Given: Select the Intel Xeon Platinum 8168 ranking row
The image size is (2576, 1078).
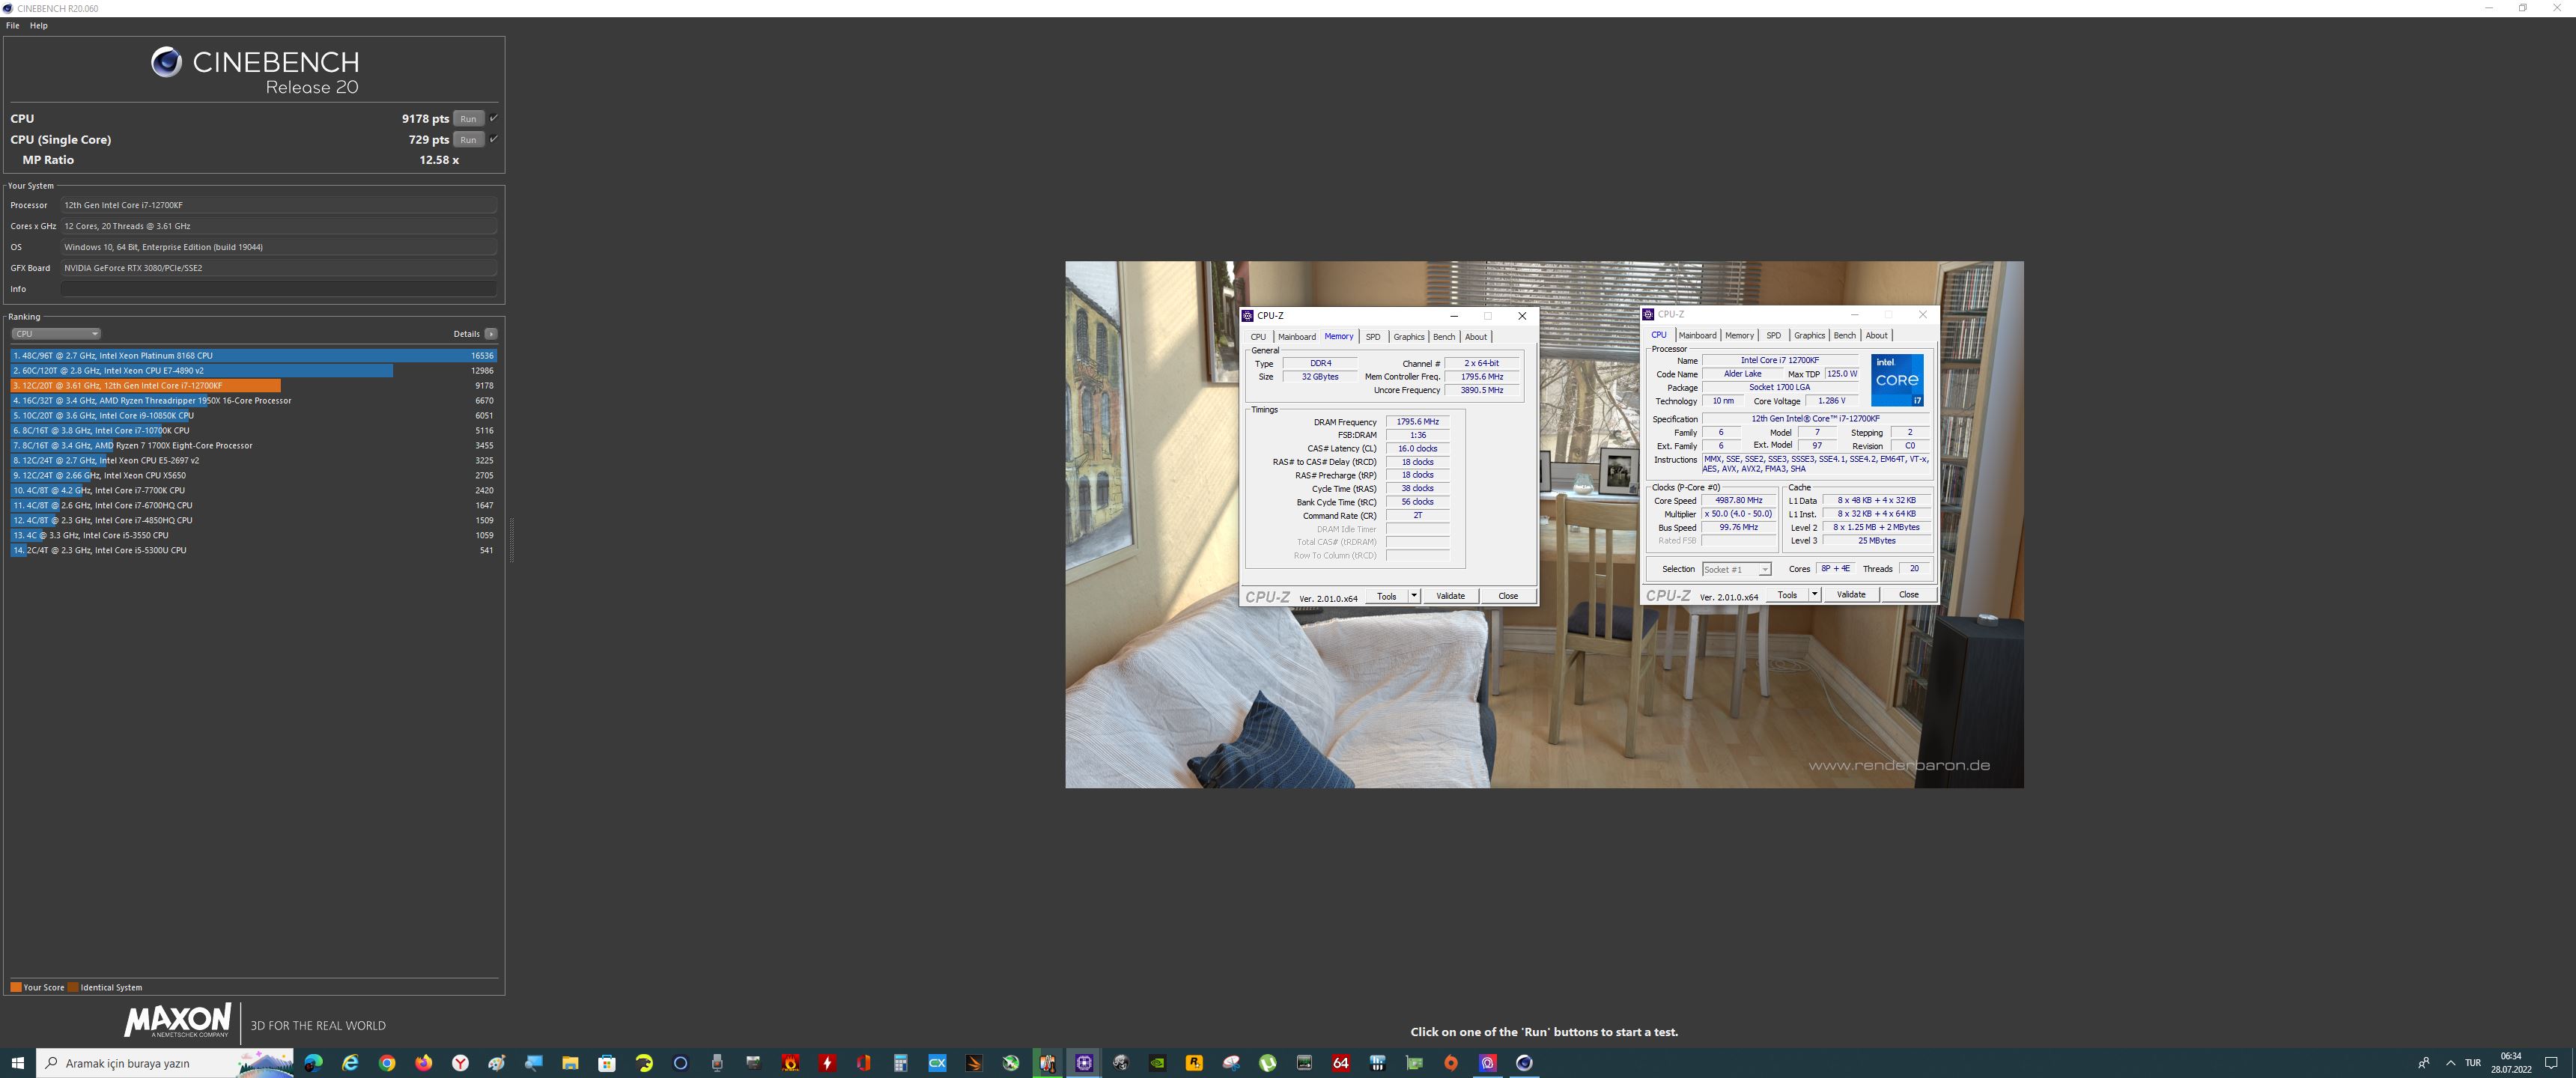Looking at the screenshot, I should tap(254, 355).
